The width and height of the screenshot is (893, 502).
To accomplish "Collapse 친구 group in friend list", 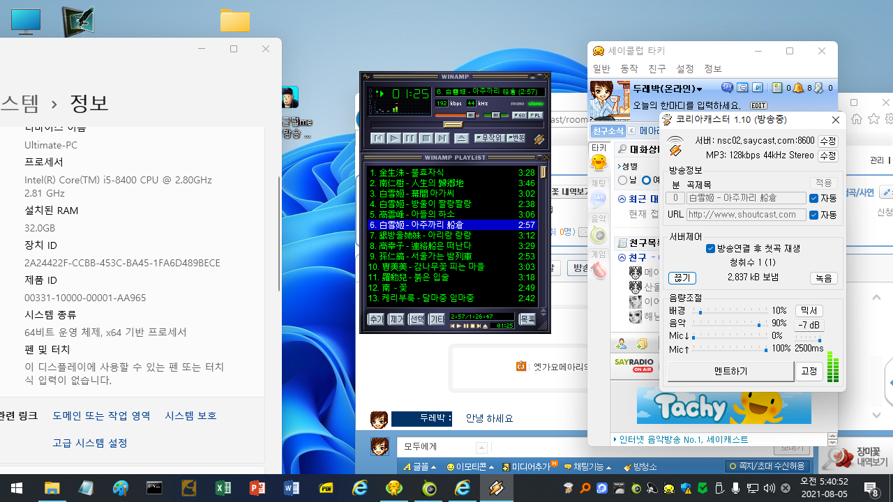I will coord(622,258).
